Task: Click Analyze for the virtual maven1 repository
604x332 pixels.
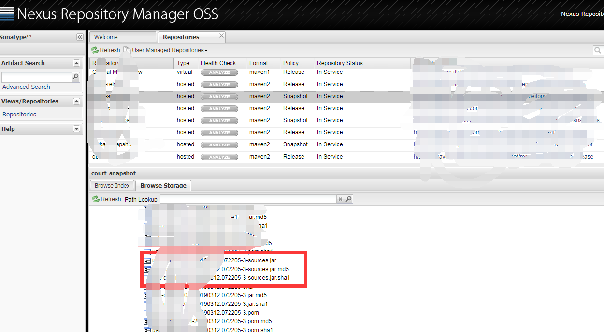Action: [219, 72]
